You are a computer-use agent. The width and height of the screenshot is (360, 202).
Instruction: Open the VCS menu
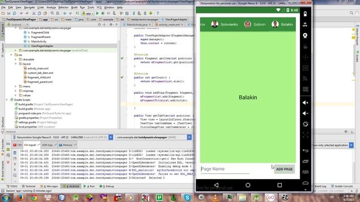click(99, 7)
